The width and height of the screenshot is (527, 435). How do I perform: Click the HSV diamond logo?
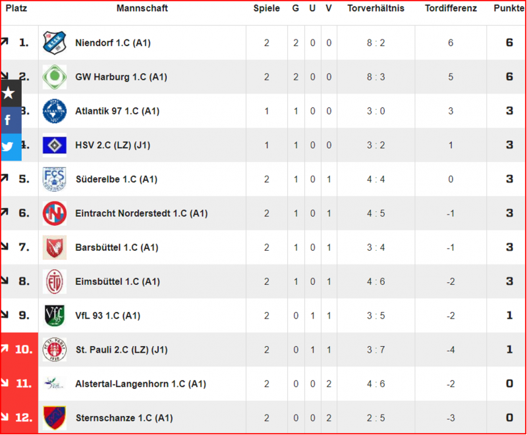55,145
